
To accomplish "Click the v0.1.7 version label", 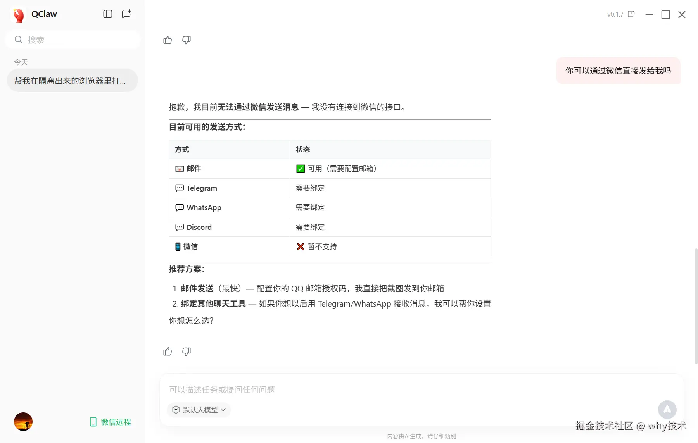I will (615, 14).
